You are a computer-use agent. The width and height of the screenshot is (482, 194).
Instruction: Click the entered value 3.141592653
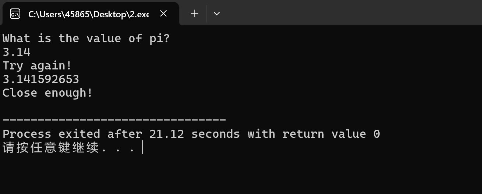[41, 79]
